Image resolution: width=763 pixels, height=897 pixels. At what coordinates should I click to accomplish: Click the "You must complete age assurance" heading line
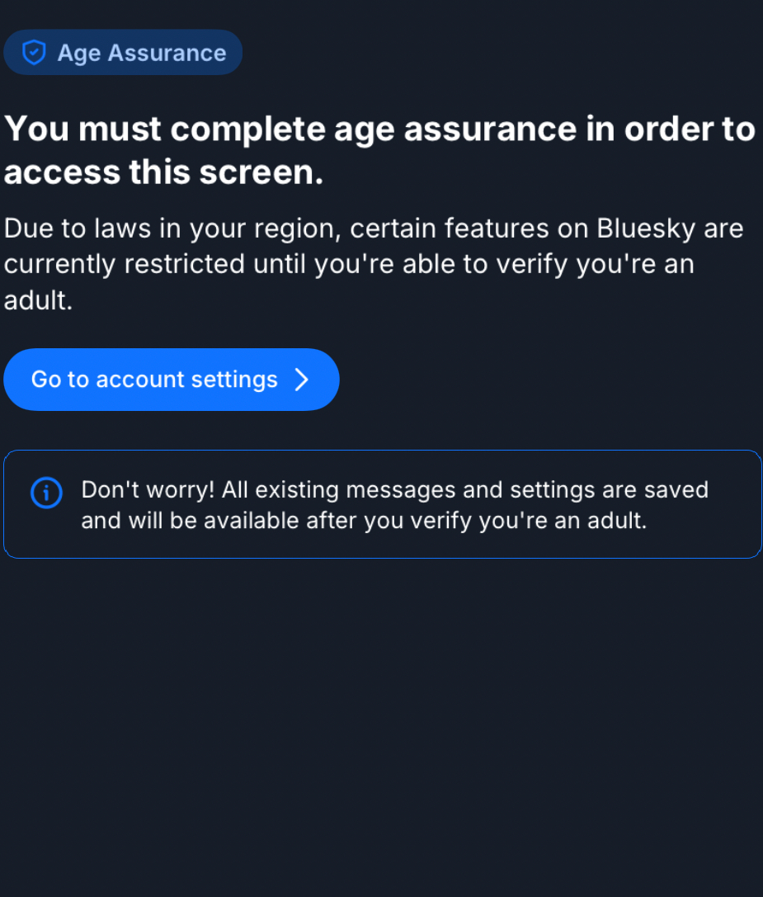pos(379,130)
